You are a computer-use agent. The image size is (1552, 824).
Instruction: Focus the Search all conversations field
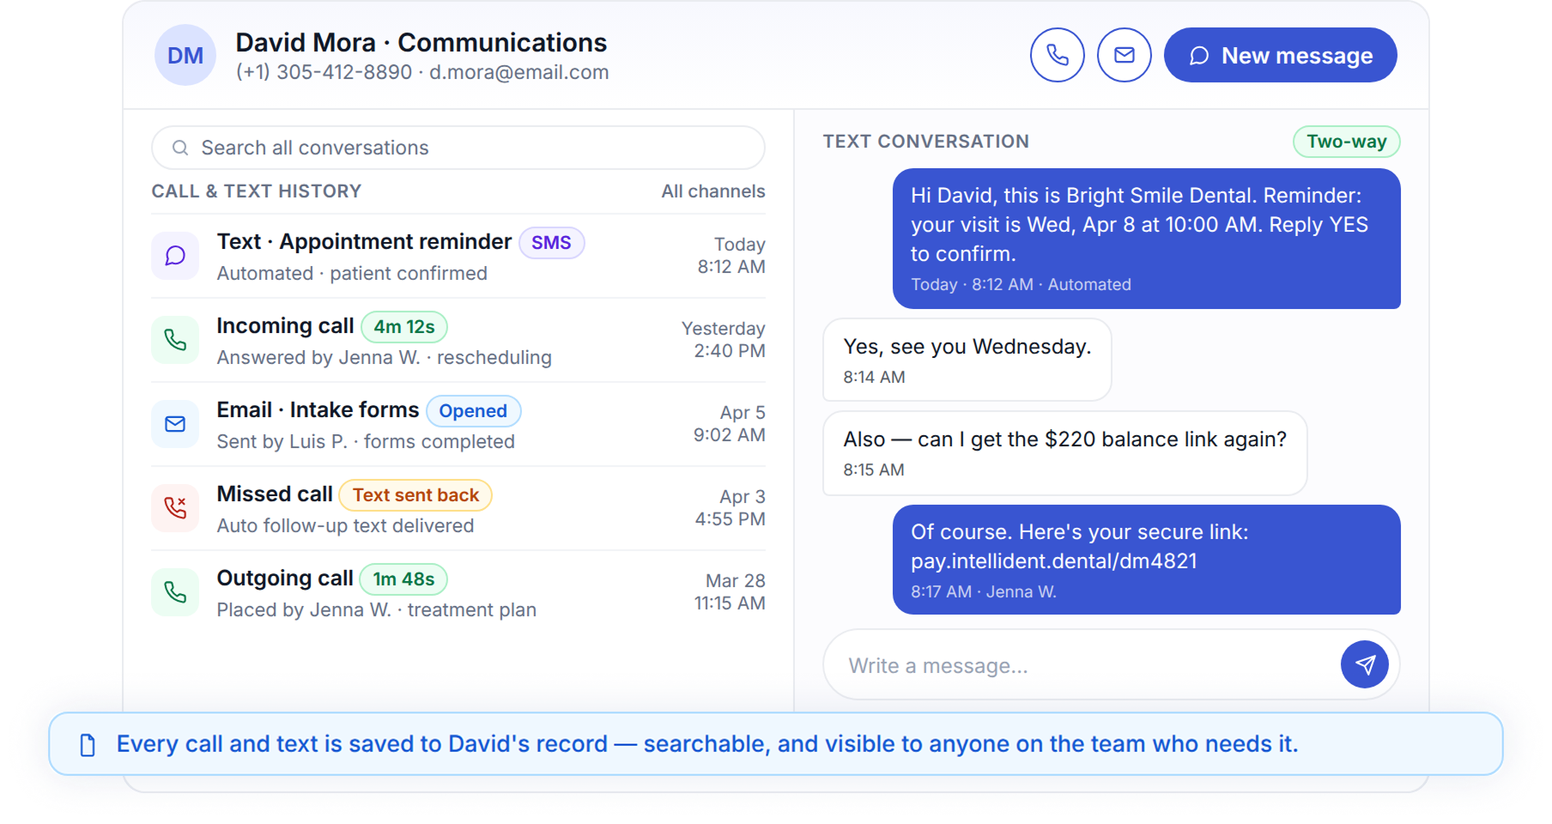(458, 148)
